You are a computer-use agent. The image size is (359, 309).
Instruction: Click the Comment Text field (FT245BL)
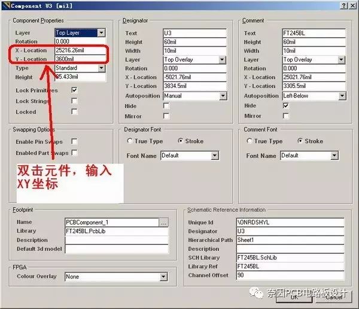tap(314, 33)
